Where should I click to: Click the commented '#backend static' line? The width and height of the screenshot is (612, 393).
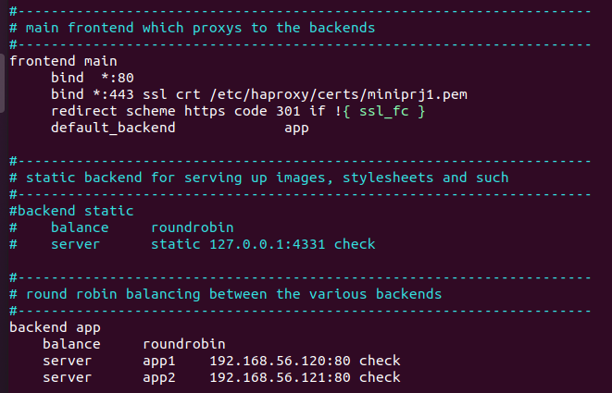click(x=71, y=211)
